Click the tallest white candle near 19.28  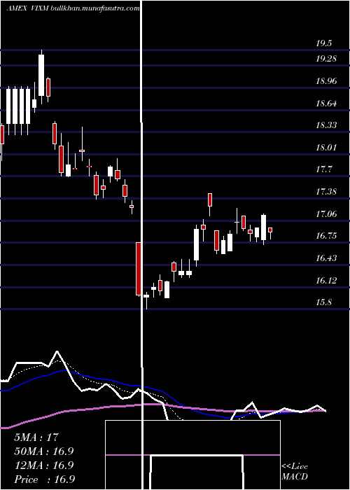(x=41, y=76)
